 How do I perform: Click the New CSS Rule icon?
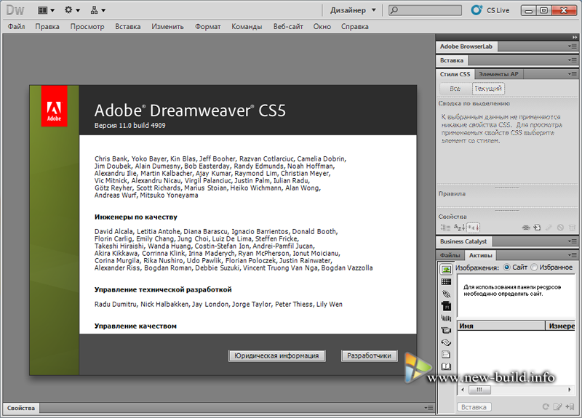(x=537, y=228)
